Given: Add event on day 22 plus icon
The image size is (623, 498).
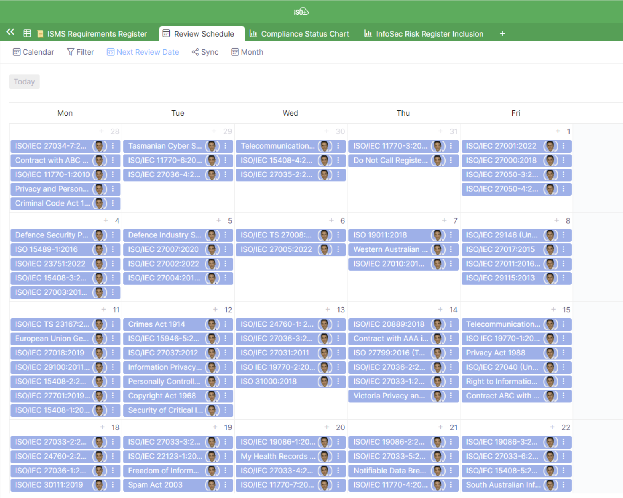Looking at the screenshot, I should click(x=552, y=427).
